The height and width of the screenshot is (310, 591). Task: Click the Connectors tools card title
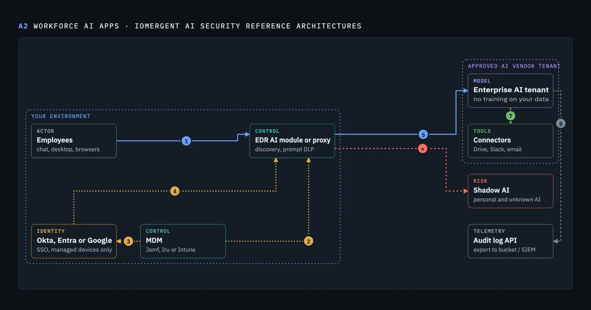[492, 140]
